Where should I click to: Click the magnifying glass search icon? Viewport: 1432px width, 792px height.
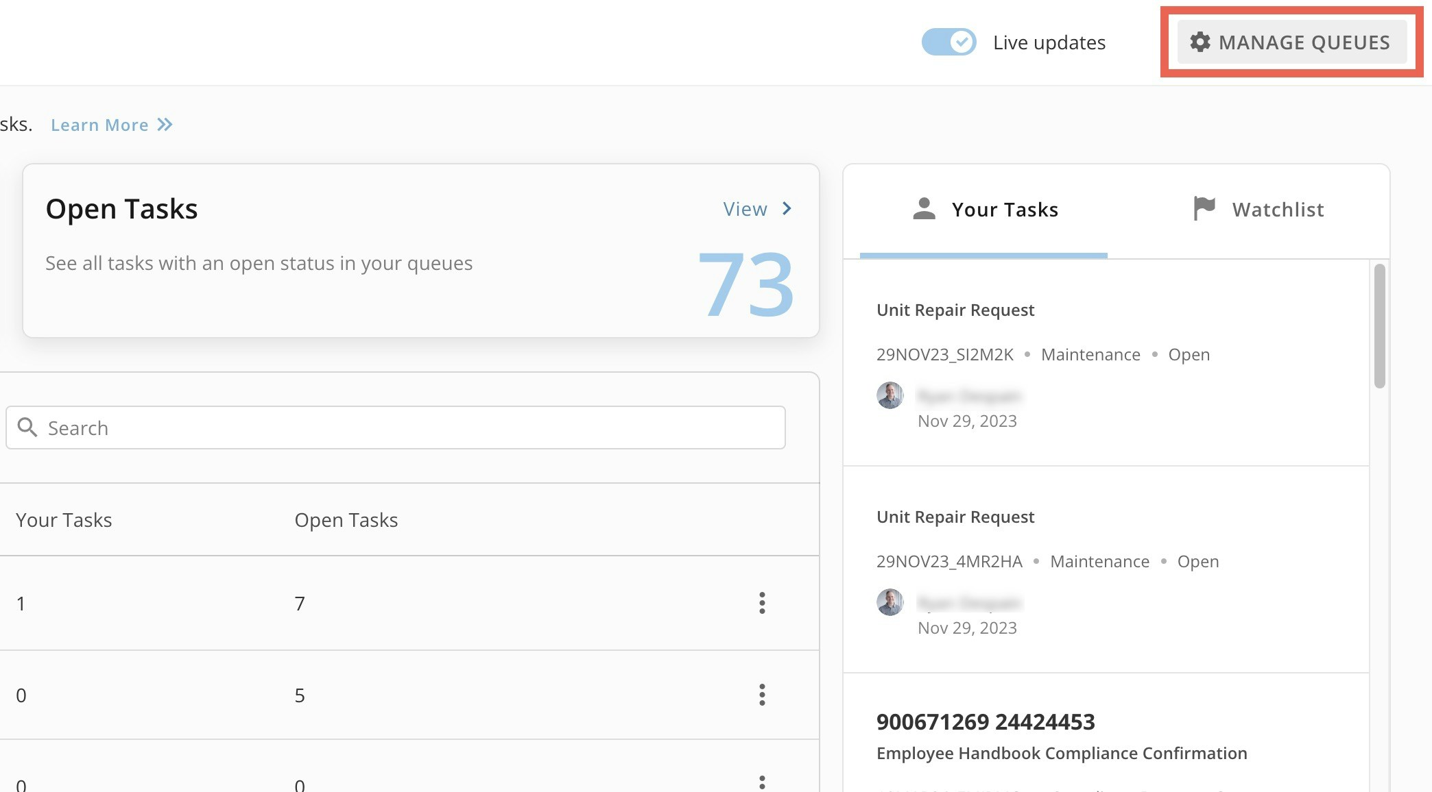(27, 427)
